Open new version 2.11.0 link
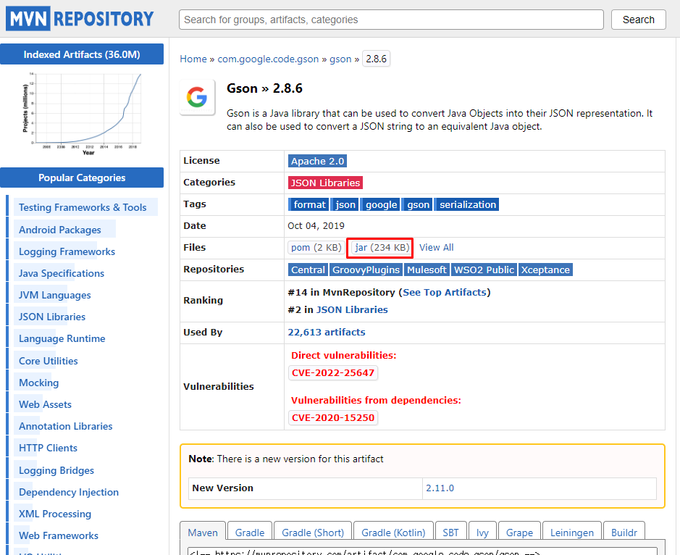Image resolution: width=680 pixels, height=555 pixels. [x=440, y=488]
